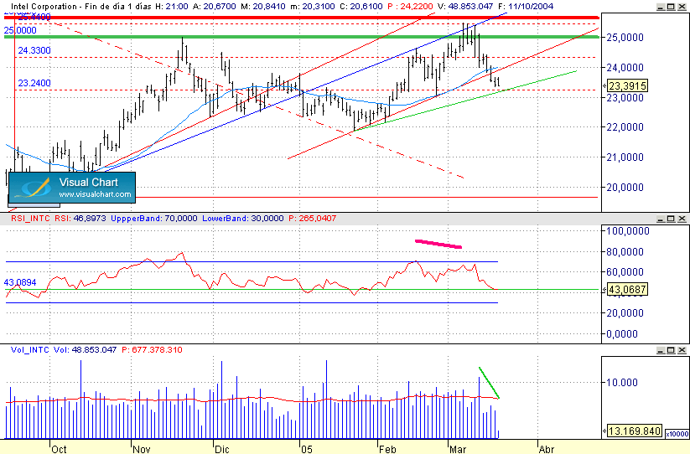Click the 25,0000 price axis tick
The width and height of the screenshot is (690, 454).
(x=625, y=38)
